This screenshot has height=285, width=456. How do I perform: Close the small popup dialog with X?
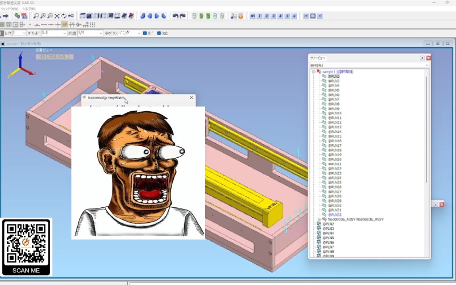(192, 98)
